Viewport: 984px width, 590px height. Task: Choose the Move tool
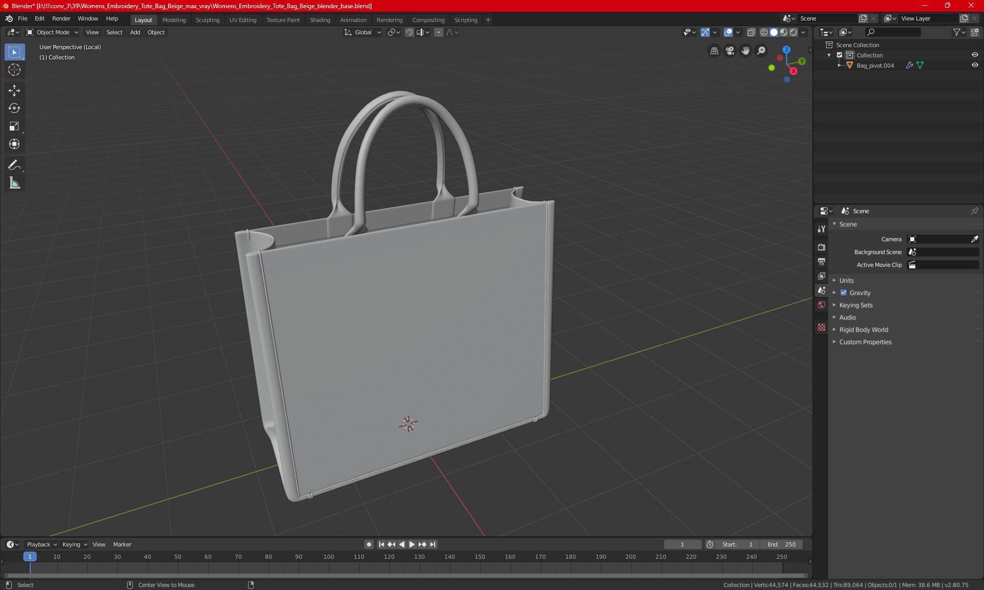[x=14, y=90]
